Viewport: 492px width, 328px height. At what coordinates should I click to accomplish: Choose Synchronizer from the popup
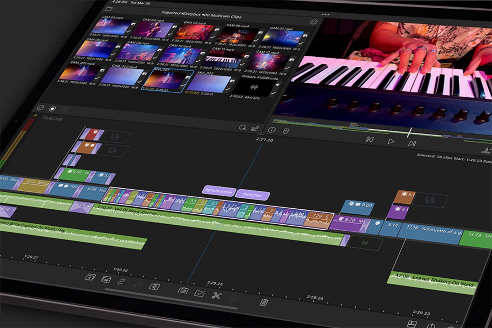pos(219,192)
